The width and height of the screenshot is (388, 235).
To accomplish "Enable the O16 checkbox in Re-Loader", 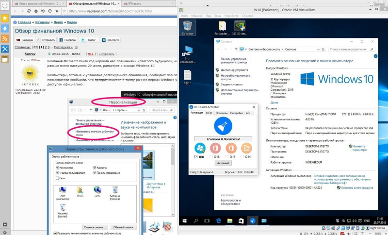I will point(211,156).
